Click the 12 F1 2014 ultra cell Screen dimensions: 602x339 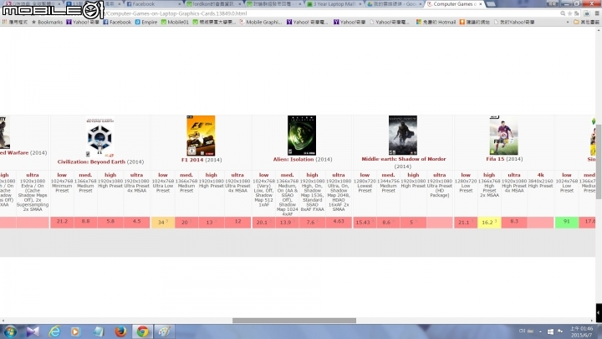pos(237,222)
